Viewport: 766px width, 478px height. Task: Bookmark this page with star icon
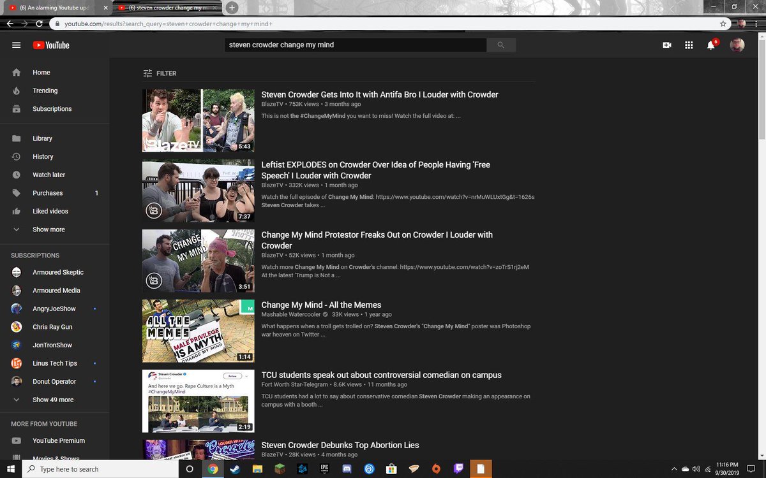(723, 24)
